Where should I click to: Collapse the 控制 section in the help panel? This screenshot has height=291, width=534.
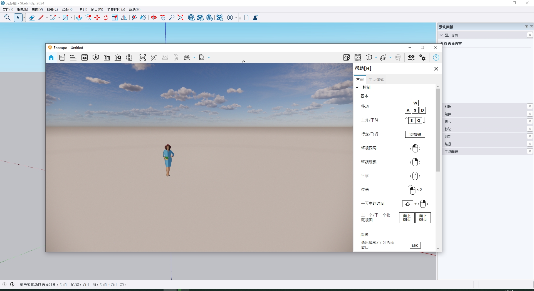(x=357, y=87)
